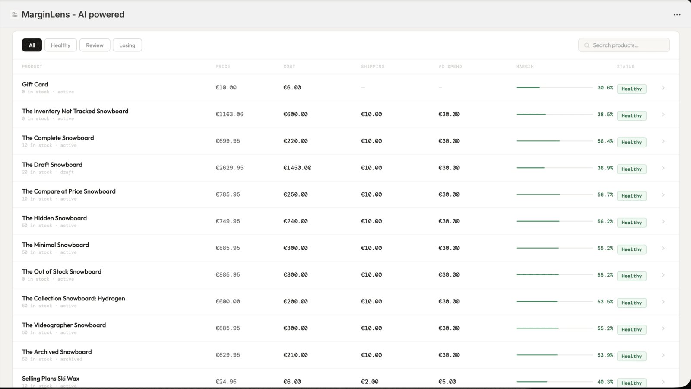Click the Healthy badge on The Archived Snowboard
This screenshot has height=389, width=691.
[631, 356]
